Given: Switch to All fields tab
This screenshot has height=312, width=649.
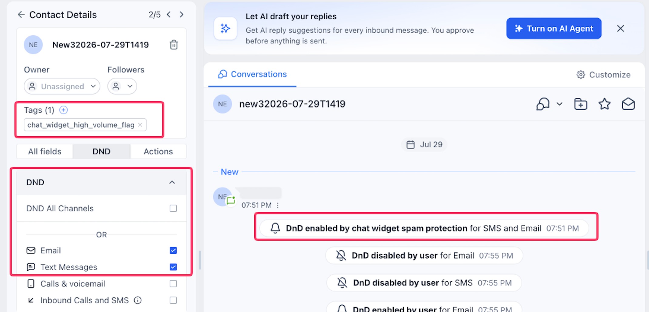Looking at the screenshot, I should click(45, 151).
